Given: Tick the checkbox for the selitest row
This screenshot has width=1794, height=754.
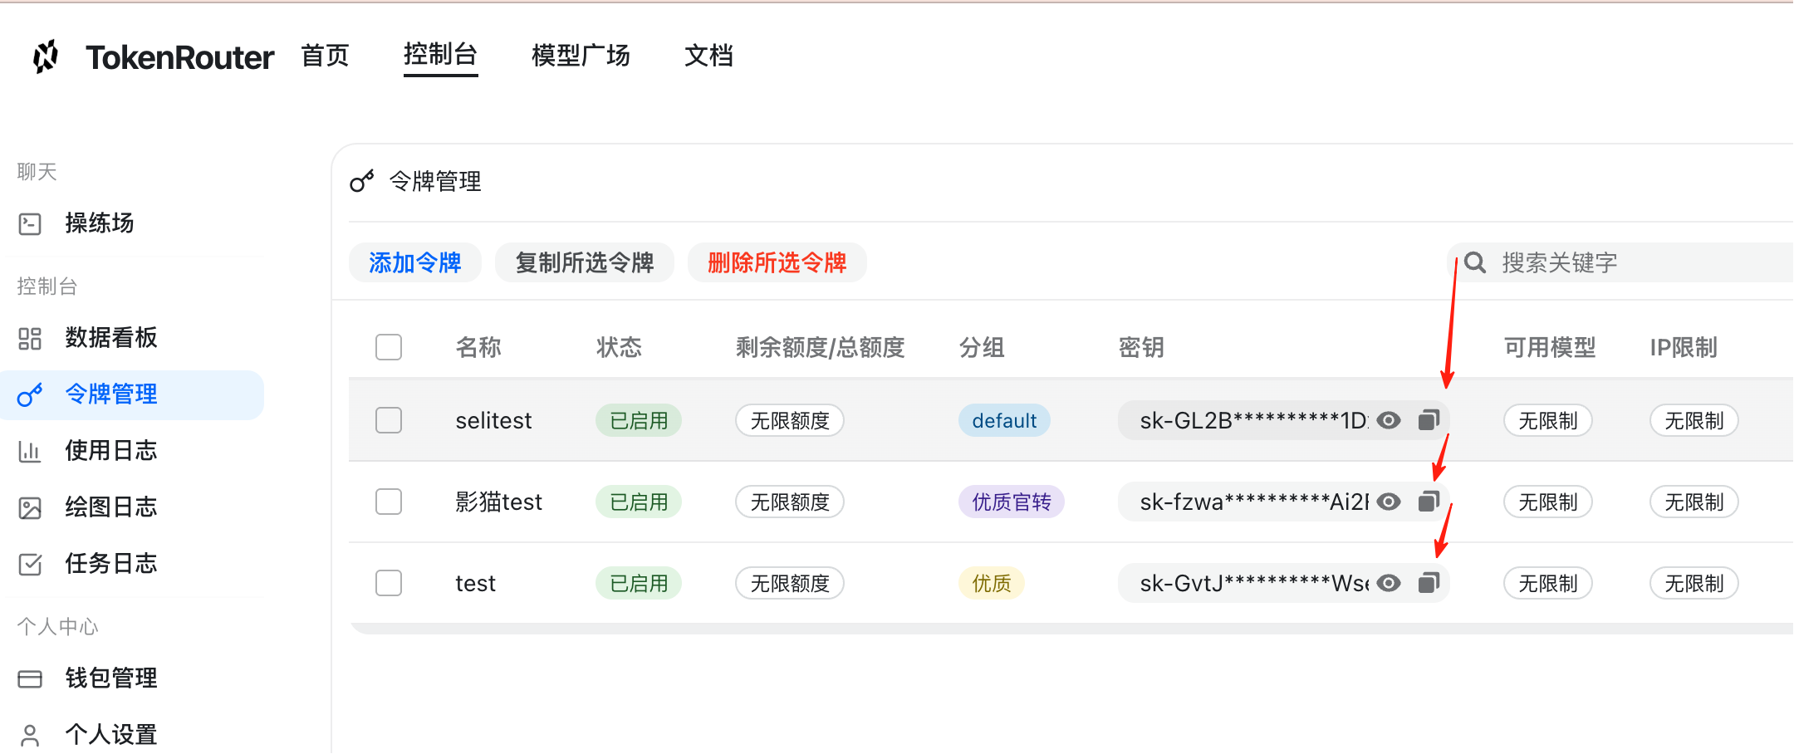Looking at the screenshot, I should (389, 420).
